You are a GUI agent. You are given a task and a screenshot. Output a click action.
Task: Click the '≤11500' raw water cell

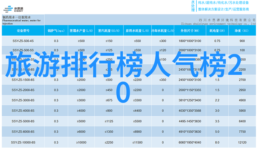(138, 143)
